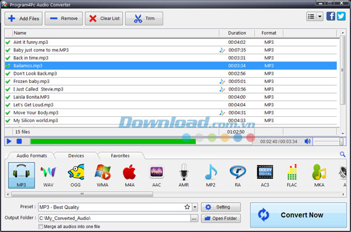Click the format list horizontal scrollbar
Screen dimensions: 351x232
(82, 194)
